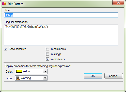
Task: Cancel the Edit Pattern dialog
Action: (x=114, y=76)
